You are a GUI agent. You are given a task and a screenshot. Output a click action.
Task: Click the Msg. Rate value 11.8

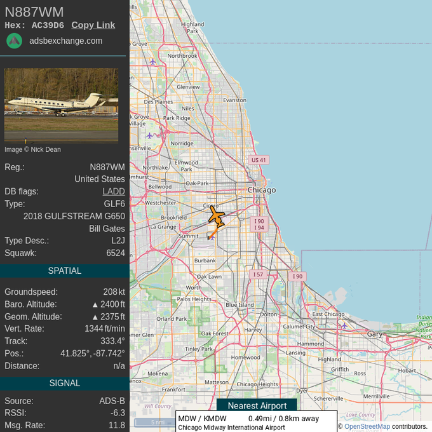[x=117, y=425]
